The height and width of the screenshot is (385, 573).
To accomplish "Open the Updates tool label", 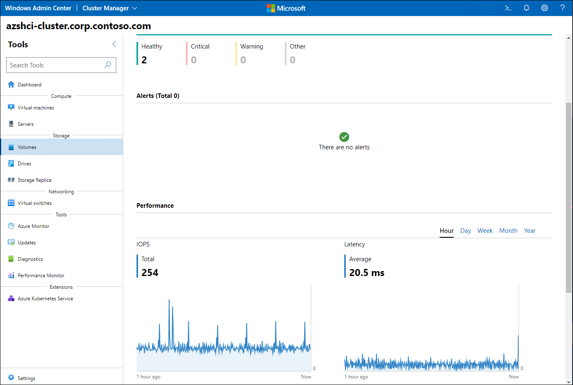I will pyautogui.click(x=27, y=243).
